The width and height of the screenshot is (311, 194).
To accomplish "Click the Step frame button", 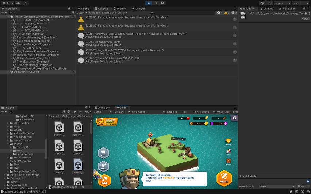I will click(x=162, y=3).
